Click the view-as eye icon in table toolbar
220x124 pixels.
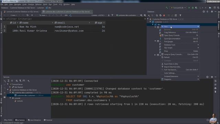click(141, 15)
